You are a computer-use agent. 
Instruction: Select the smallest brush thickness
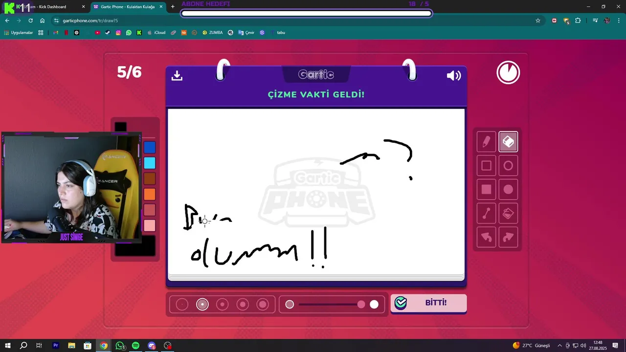click(x=182, y=305)
